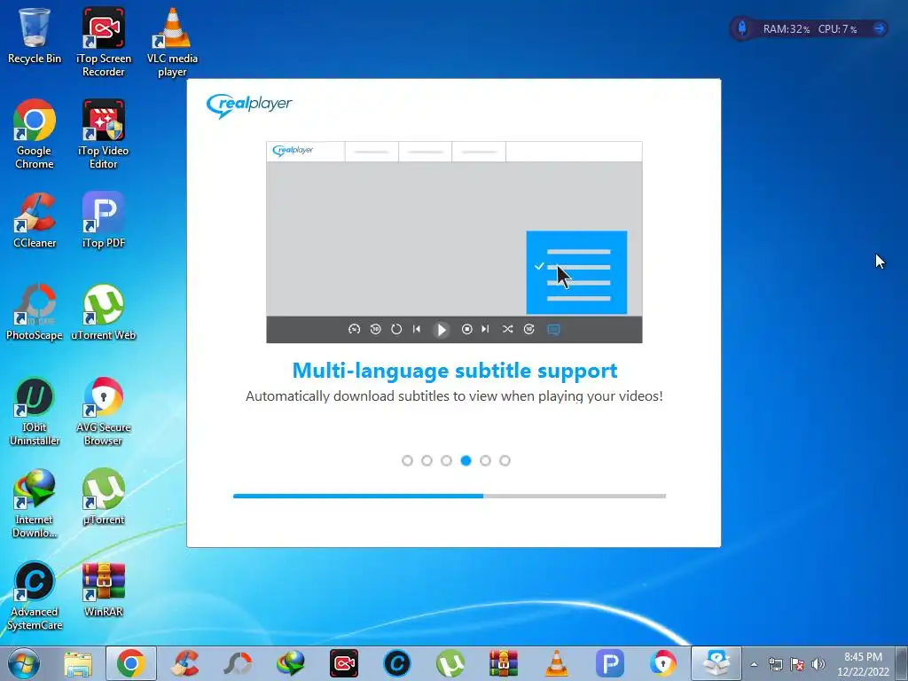Switch to Google Chrome on taskbar
908x681 pixels.
pyautogui.click(x=131, y=663)
